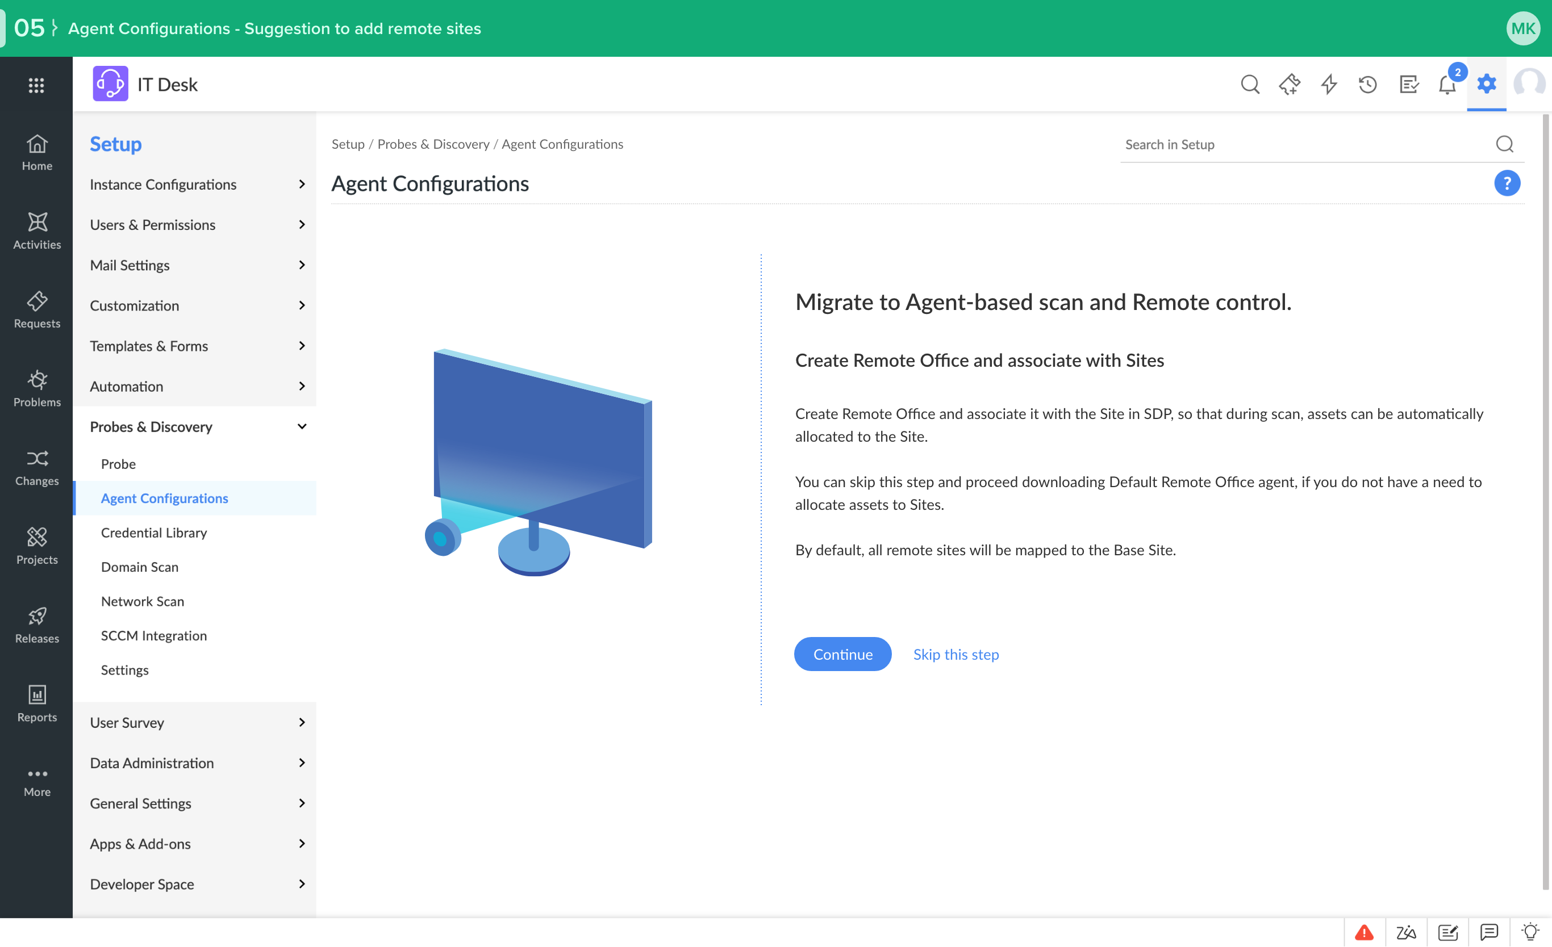This screenshot has height=947, width=1552.
Task: Open Activities module
Action: [36, 231]
